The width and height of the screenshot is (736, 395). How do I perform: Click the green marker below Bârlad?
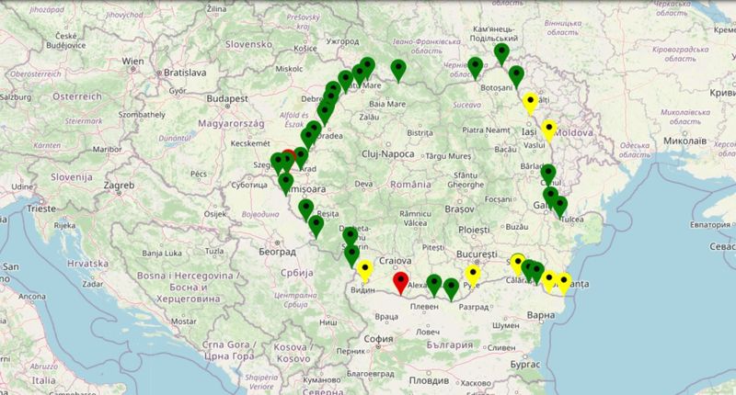547,175
